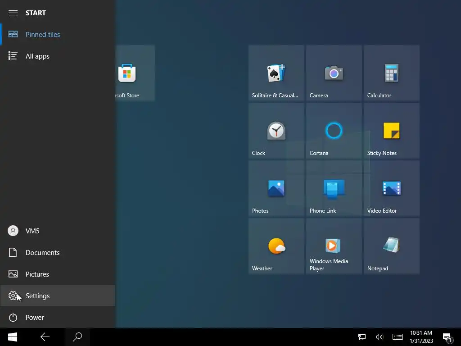This screenshot has height=346, width=461.
Task: Switch to All apps list
Action: (x=57, y=56)
